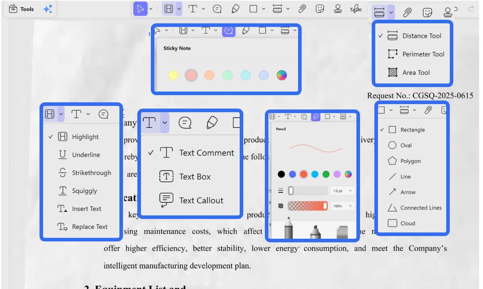The height and width of the screenshot is (289, 483).
Task: Expand the measure dropdown arrow above Distance Tool
Action: [391, 13]
